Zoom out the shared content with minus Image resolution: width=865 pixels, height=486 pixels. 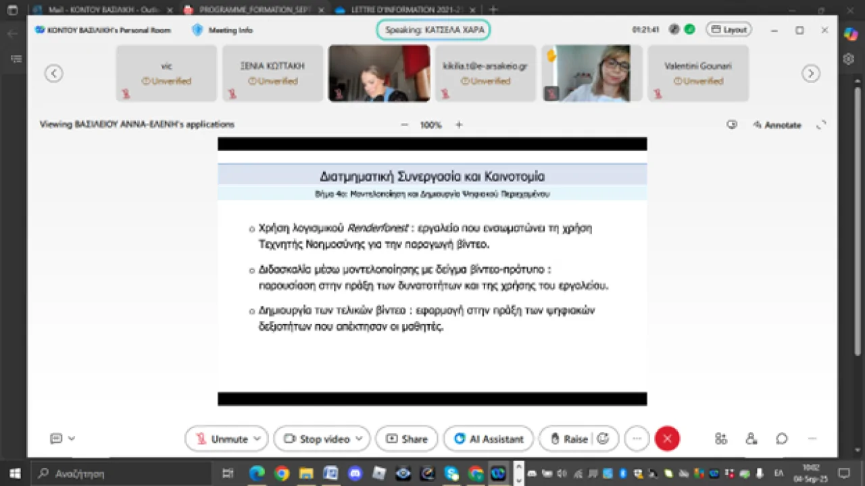coord(404,125)
